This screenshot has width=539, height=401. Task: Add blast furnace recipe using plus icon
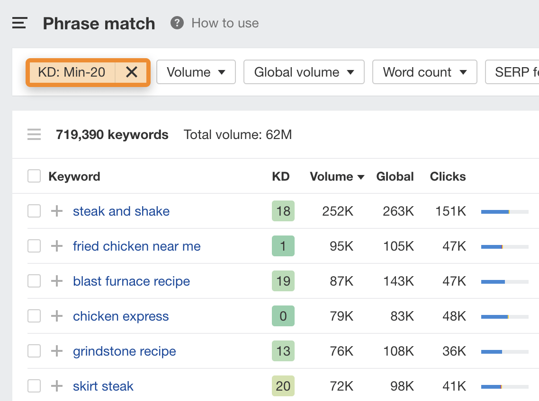click(57, 281)
